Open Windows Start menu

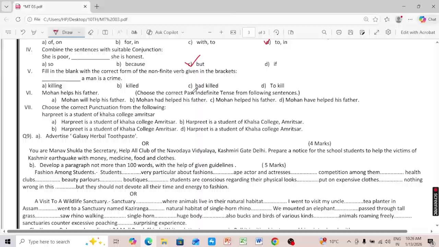[8, 242]
